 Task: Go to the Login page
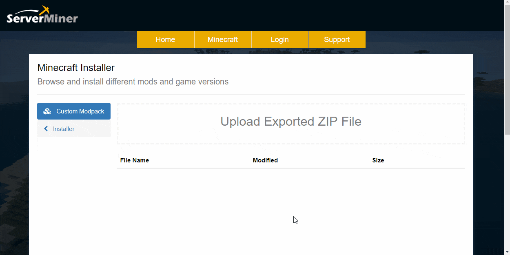(x=280, y=40)
